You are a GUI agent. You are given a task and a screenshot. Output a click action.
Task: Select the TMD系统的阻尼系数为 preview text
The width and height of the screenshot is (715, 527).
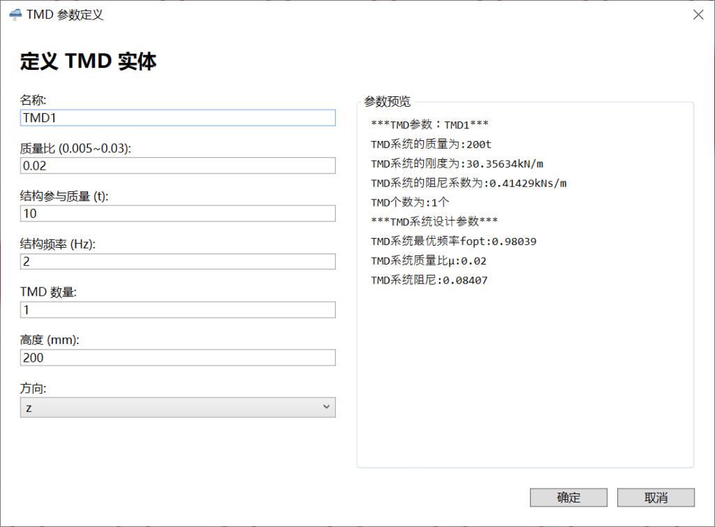tap(469, 183)
